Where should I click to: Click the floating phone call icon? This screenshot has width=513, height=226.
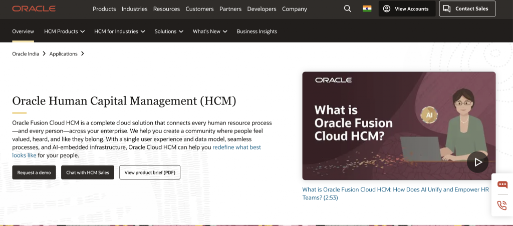[502, 205]
